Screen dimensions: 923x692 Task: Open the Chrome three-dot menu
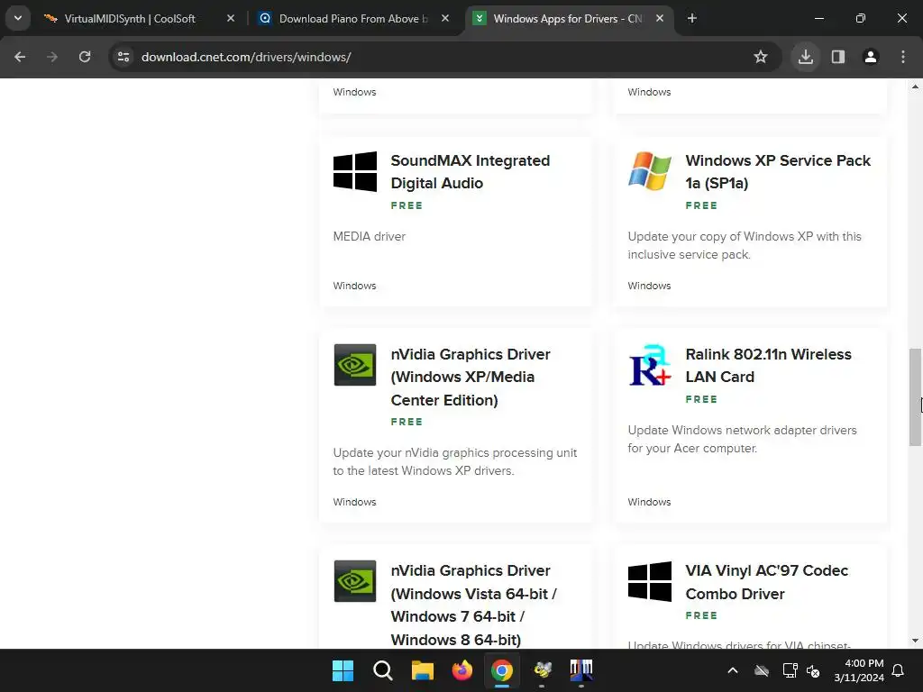903,57
